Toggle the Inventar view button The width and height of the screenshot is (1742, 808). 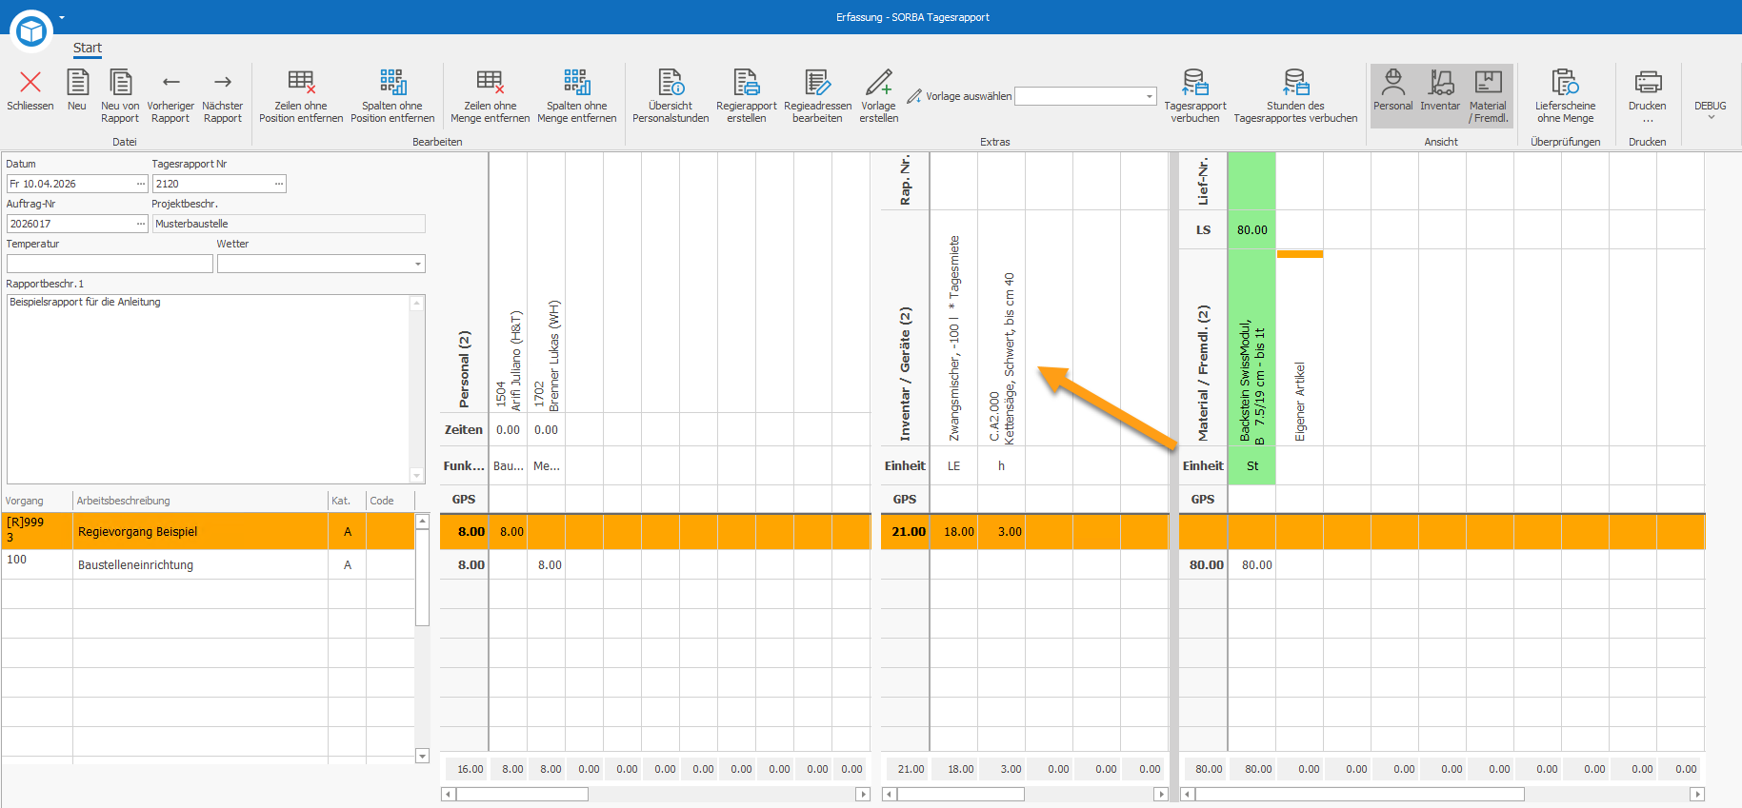pos(1440,96)
